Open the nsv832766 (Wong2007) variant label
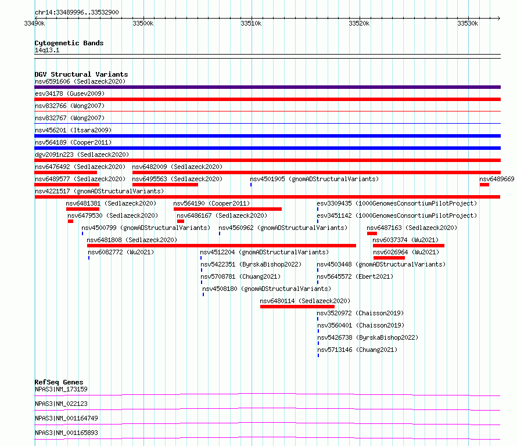 (70, 106)
